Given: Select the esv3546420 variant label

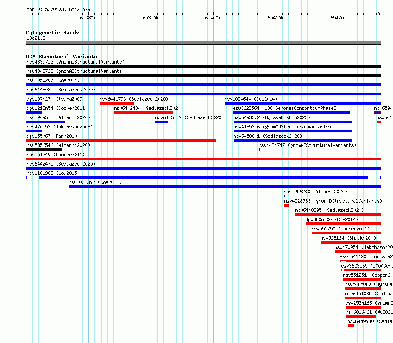Looking at the screenshot, I should pyautogui.click(x=366, y=256).
